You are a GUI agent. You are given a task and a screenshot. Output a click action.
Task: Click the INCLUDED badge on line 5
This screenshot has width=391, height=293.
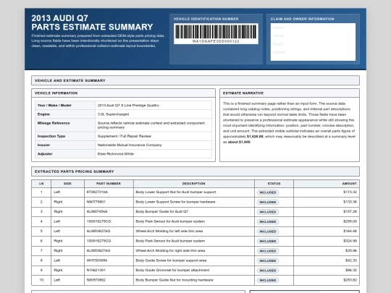click(268, 232)
